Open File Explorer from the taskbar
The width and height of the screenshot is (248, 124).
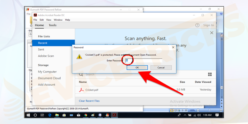[x=57, y=115]
